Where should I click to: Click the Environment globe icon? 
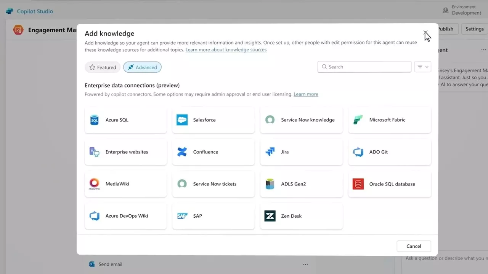(x=445, y=11)
